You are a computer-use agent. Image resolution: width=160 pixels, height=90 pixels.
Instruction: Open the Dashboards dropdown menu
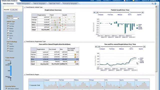click(117, 0)
